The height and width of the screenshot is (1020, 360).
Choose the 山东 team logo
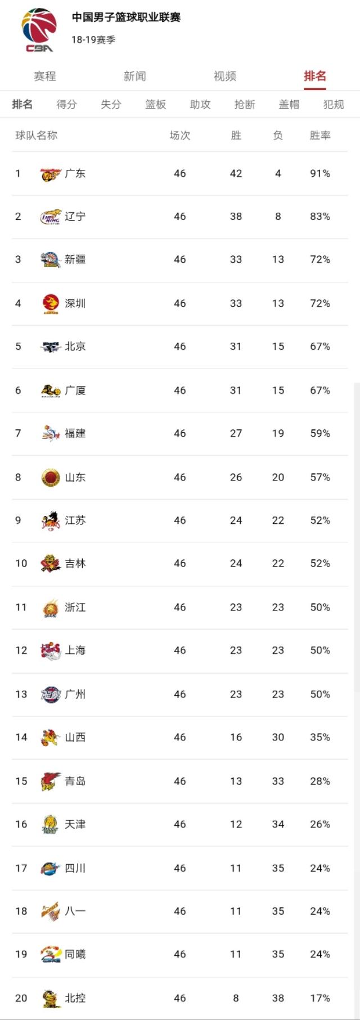(51, 477)
